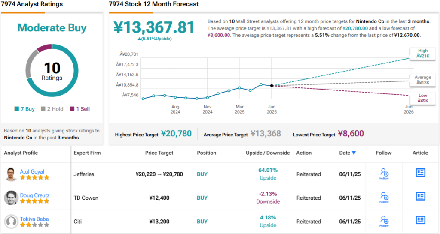Image resolution: width=440 pixels, height=234 pixels.
Task: Click the Analyst Profile column header
Action: (x=21, y=153)
